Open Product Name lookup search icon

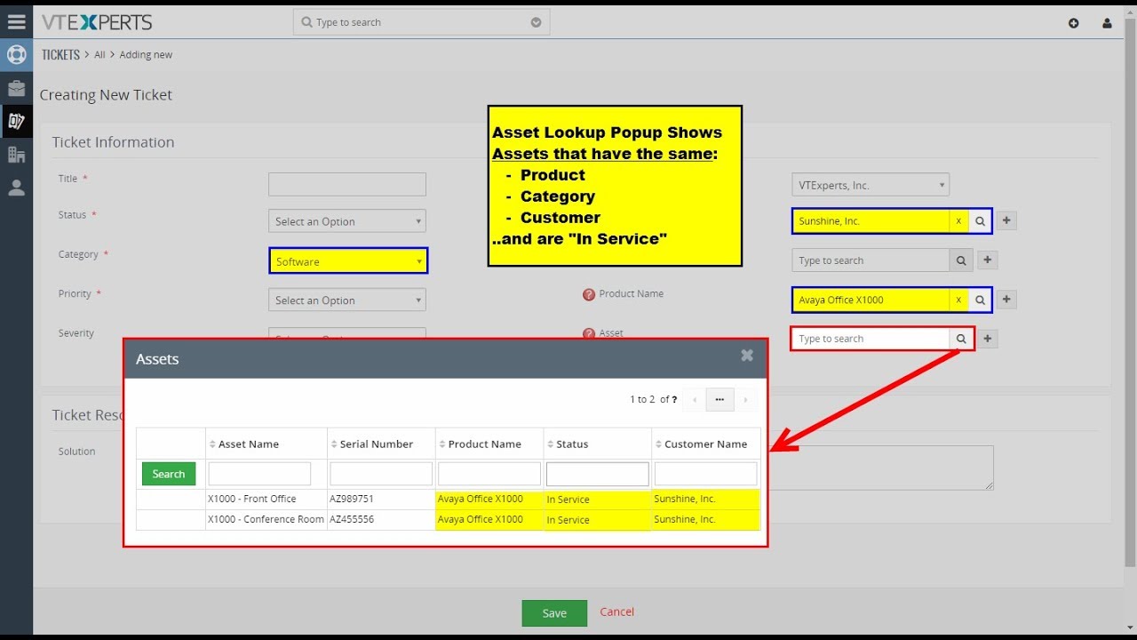(980, 300)
